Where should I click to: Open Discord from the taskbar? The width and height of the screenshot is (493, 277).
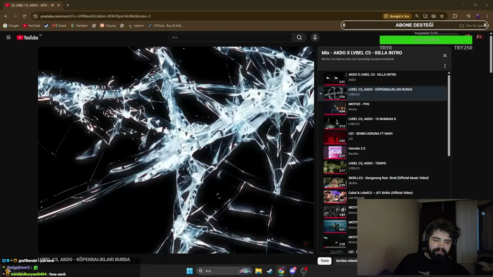293,271
